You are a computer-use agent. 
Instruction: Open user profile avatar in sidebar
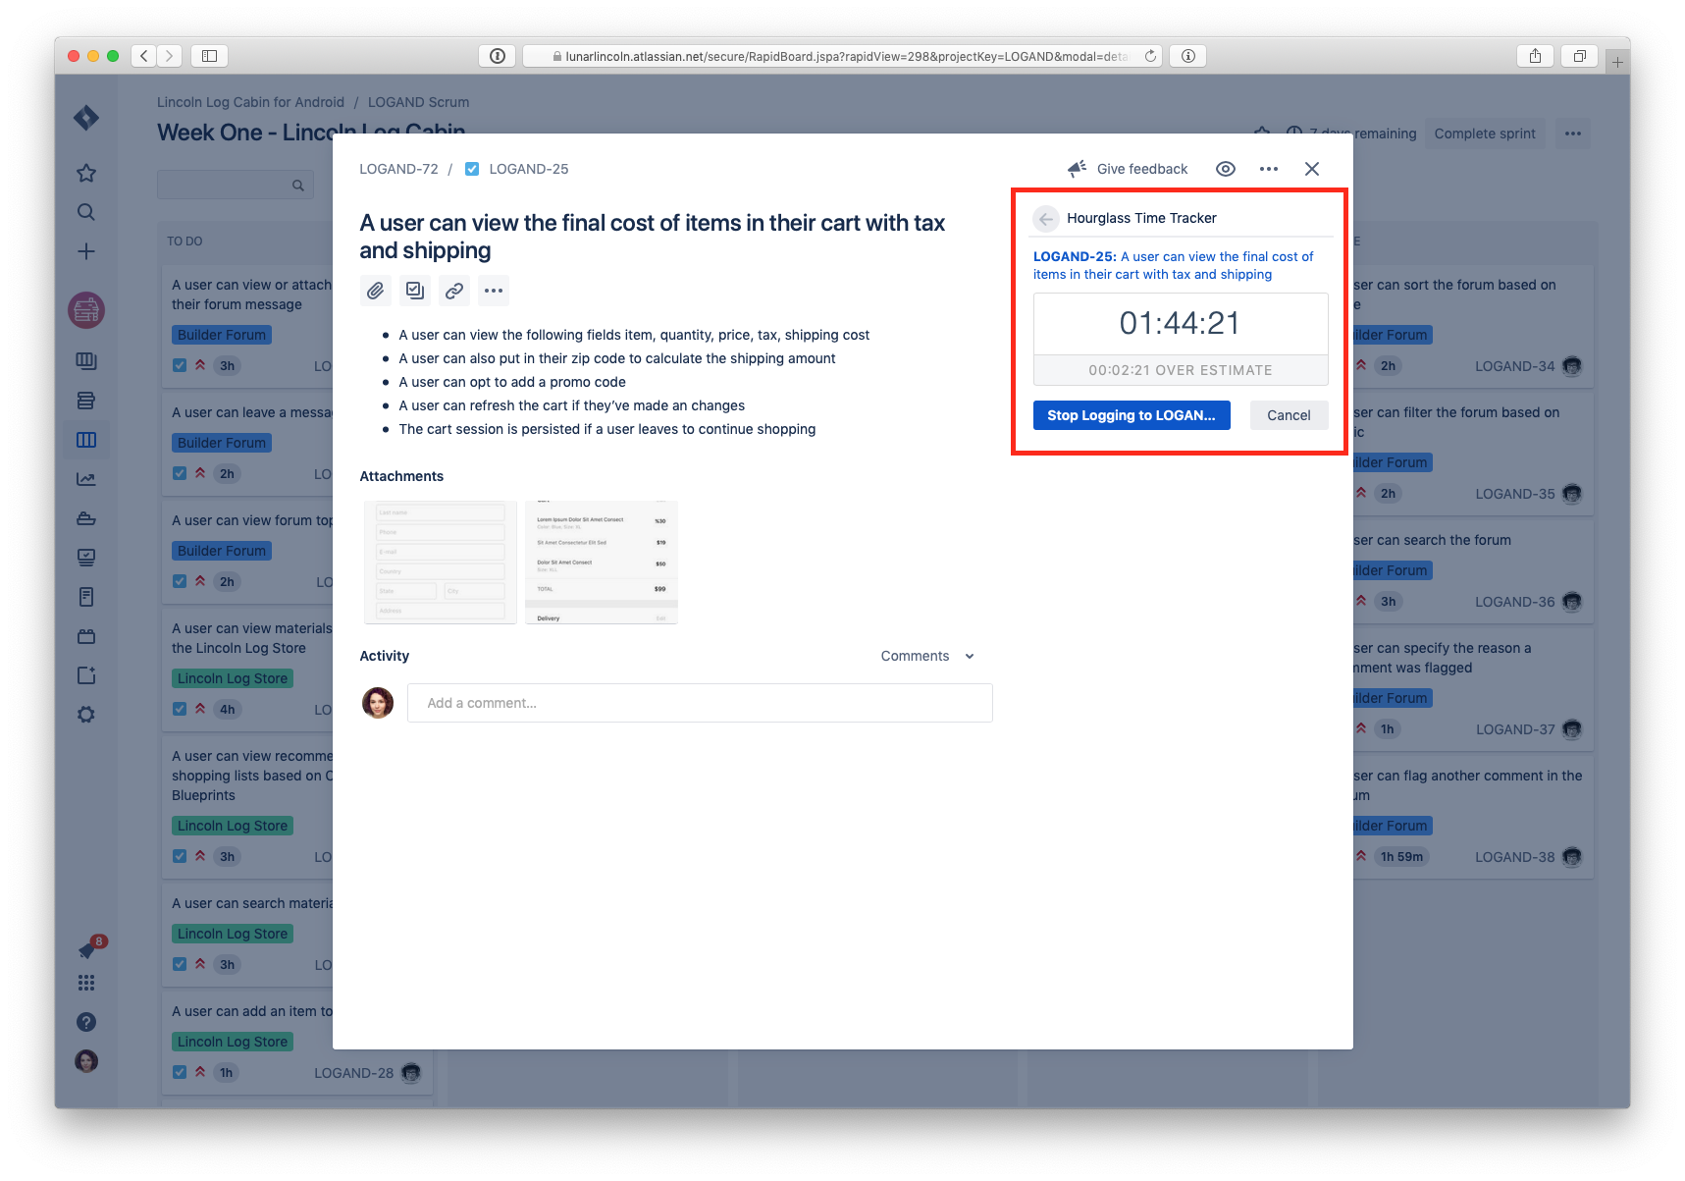[86, 1061]
